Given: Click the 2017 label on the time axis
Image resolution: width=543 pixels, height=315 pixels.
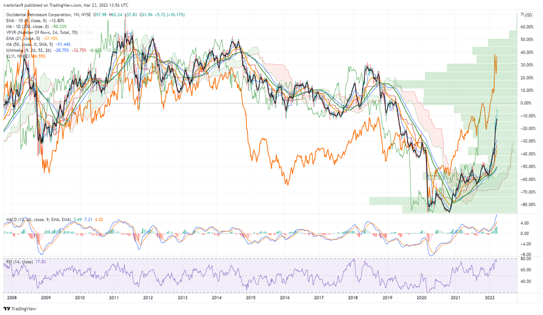Looking at the screenshot, I should click(x=319, y=298).
